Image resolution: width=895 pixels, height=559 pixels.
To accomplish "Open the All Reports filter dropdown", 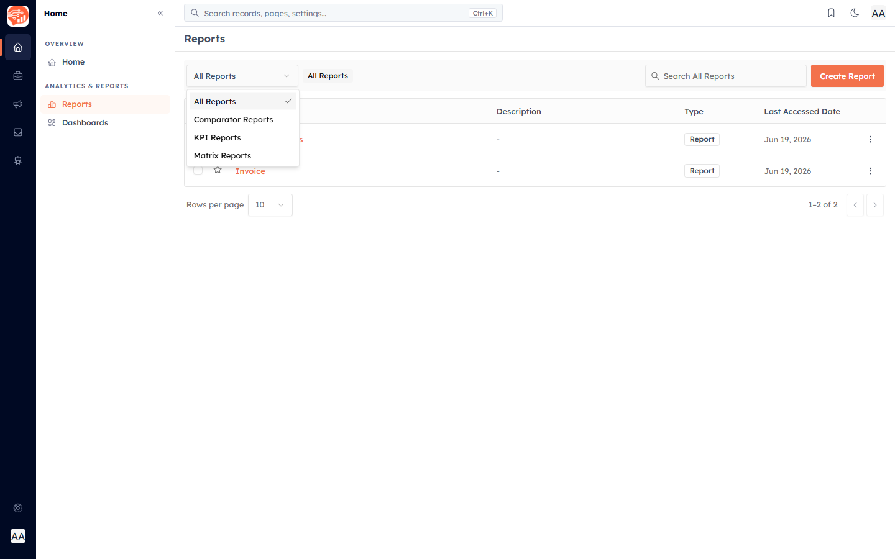I will click(x=242, y=76).
